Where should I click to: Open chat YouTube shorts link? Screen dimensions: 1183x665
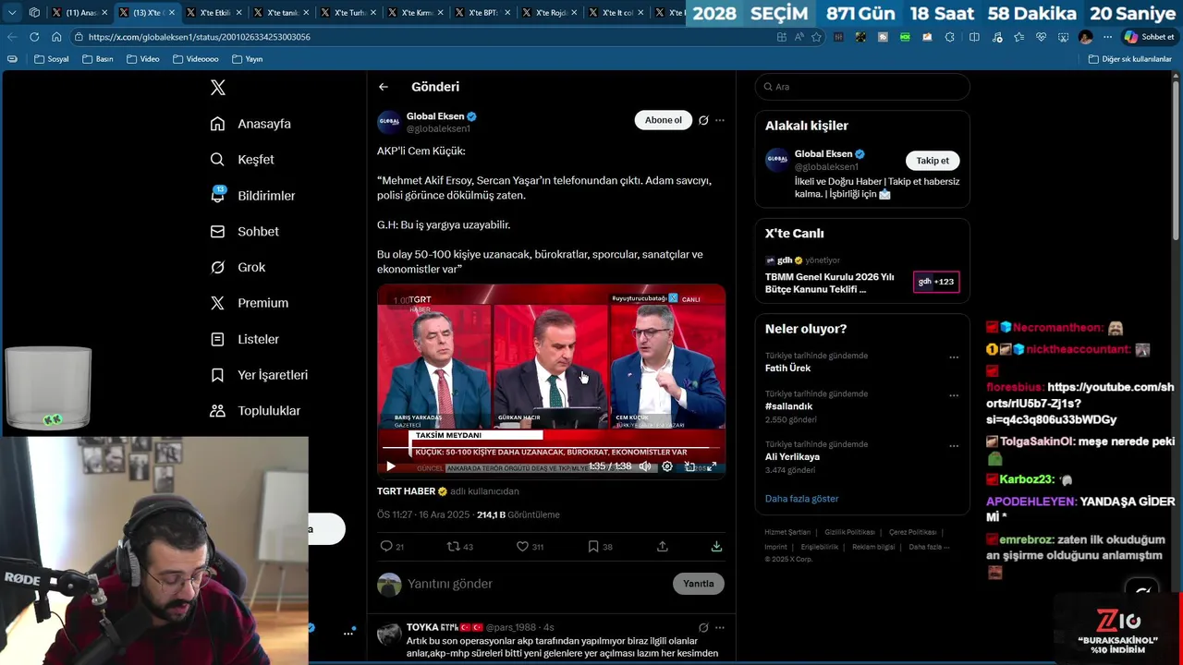[x=1079, y=404]
